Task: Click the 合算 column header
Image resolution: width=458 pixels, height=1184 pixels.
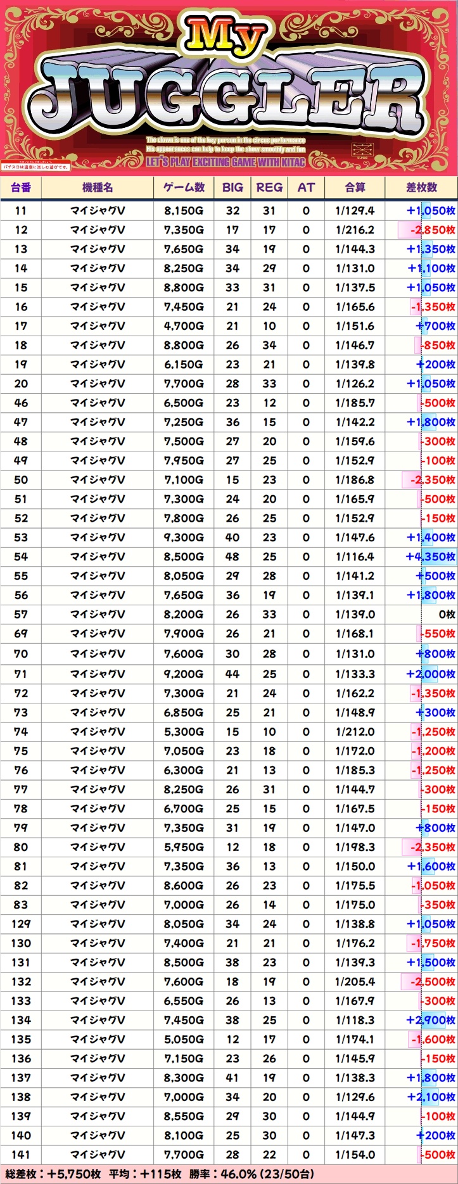Action: click(355, 187)
